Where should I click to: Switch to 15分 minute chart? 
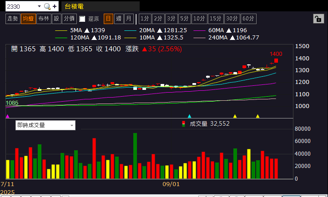(x=216, y=19)
